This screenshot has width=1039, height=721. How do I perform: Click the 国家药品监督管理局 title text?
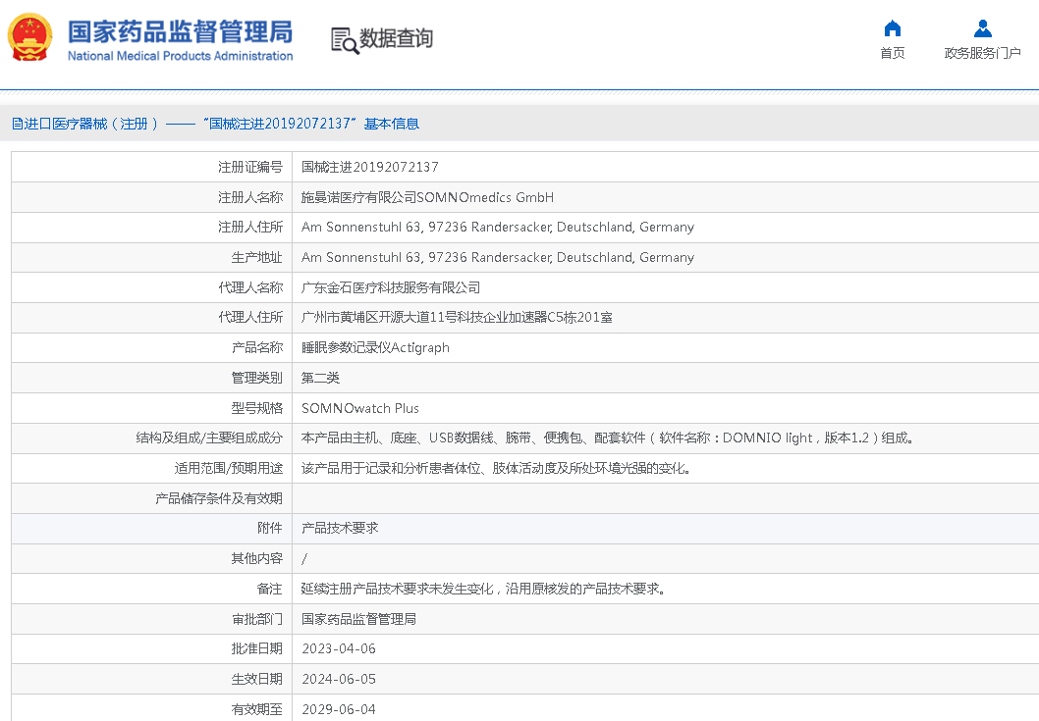(181, 31)
